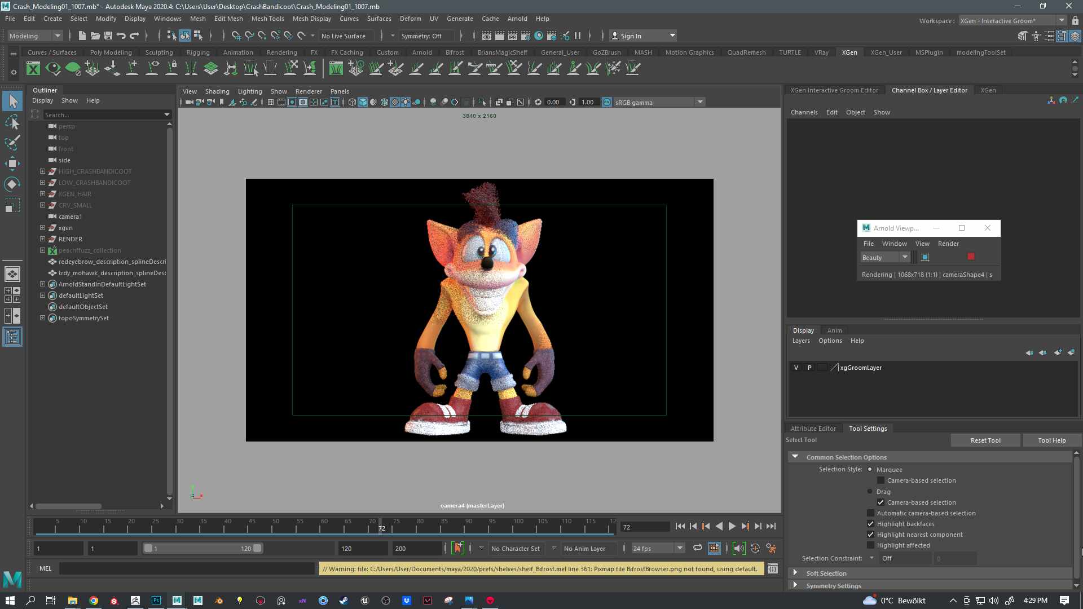Toggle viewport grid icon
The height and width of the screenshot is (609, 1083).
pyautogui.click(x=271, y=102)
